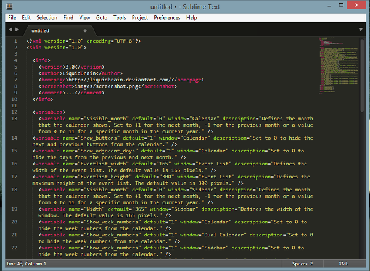Open the Project menu

tap(140, 18)
